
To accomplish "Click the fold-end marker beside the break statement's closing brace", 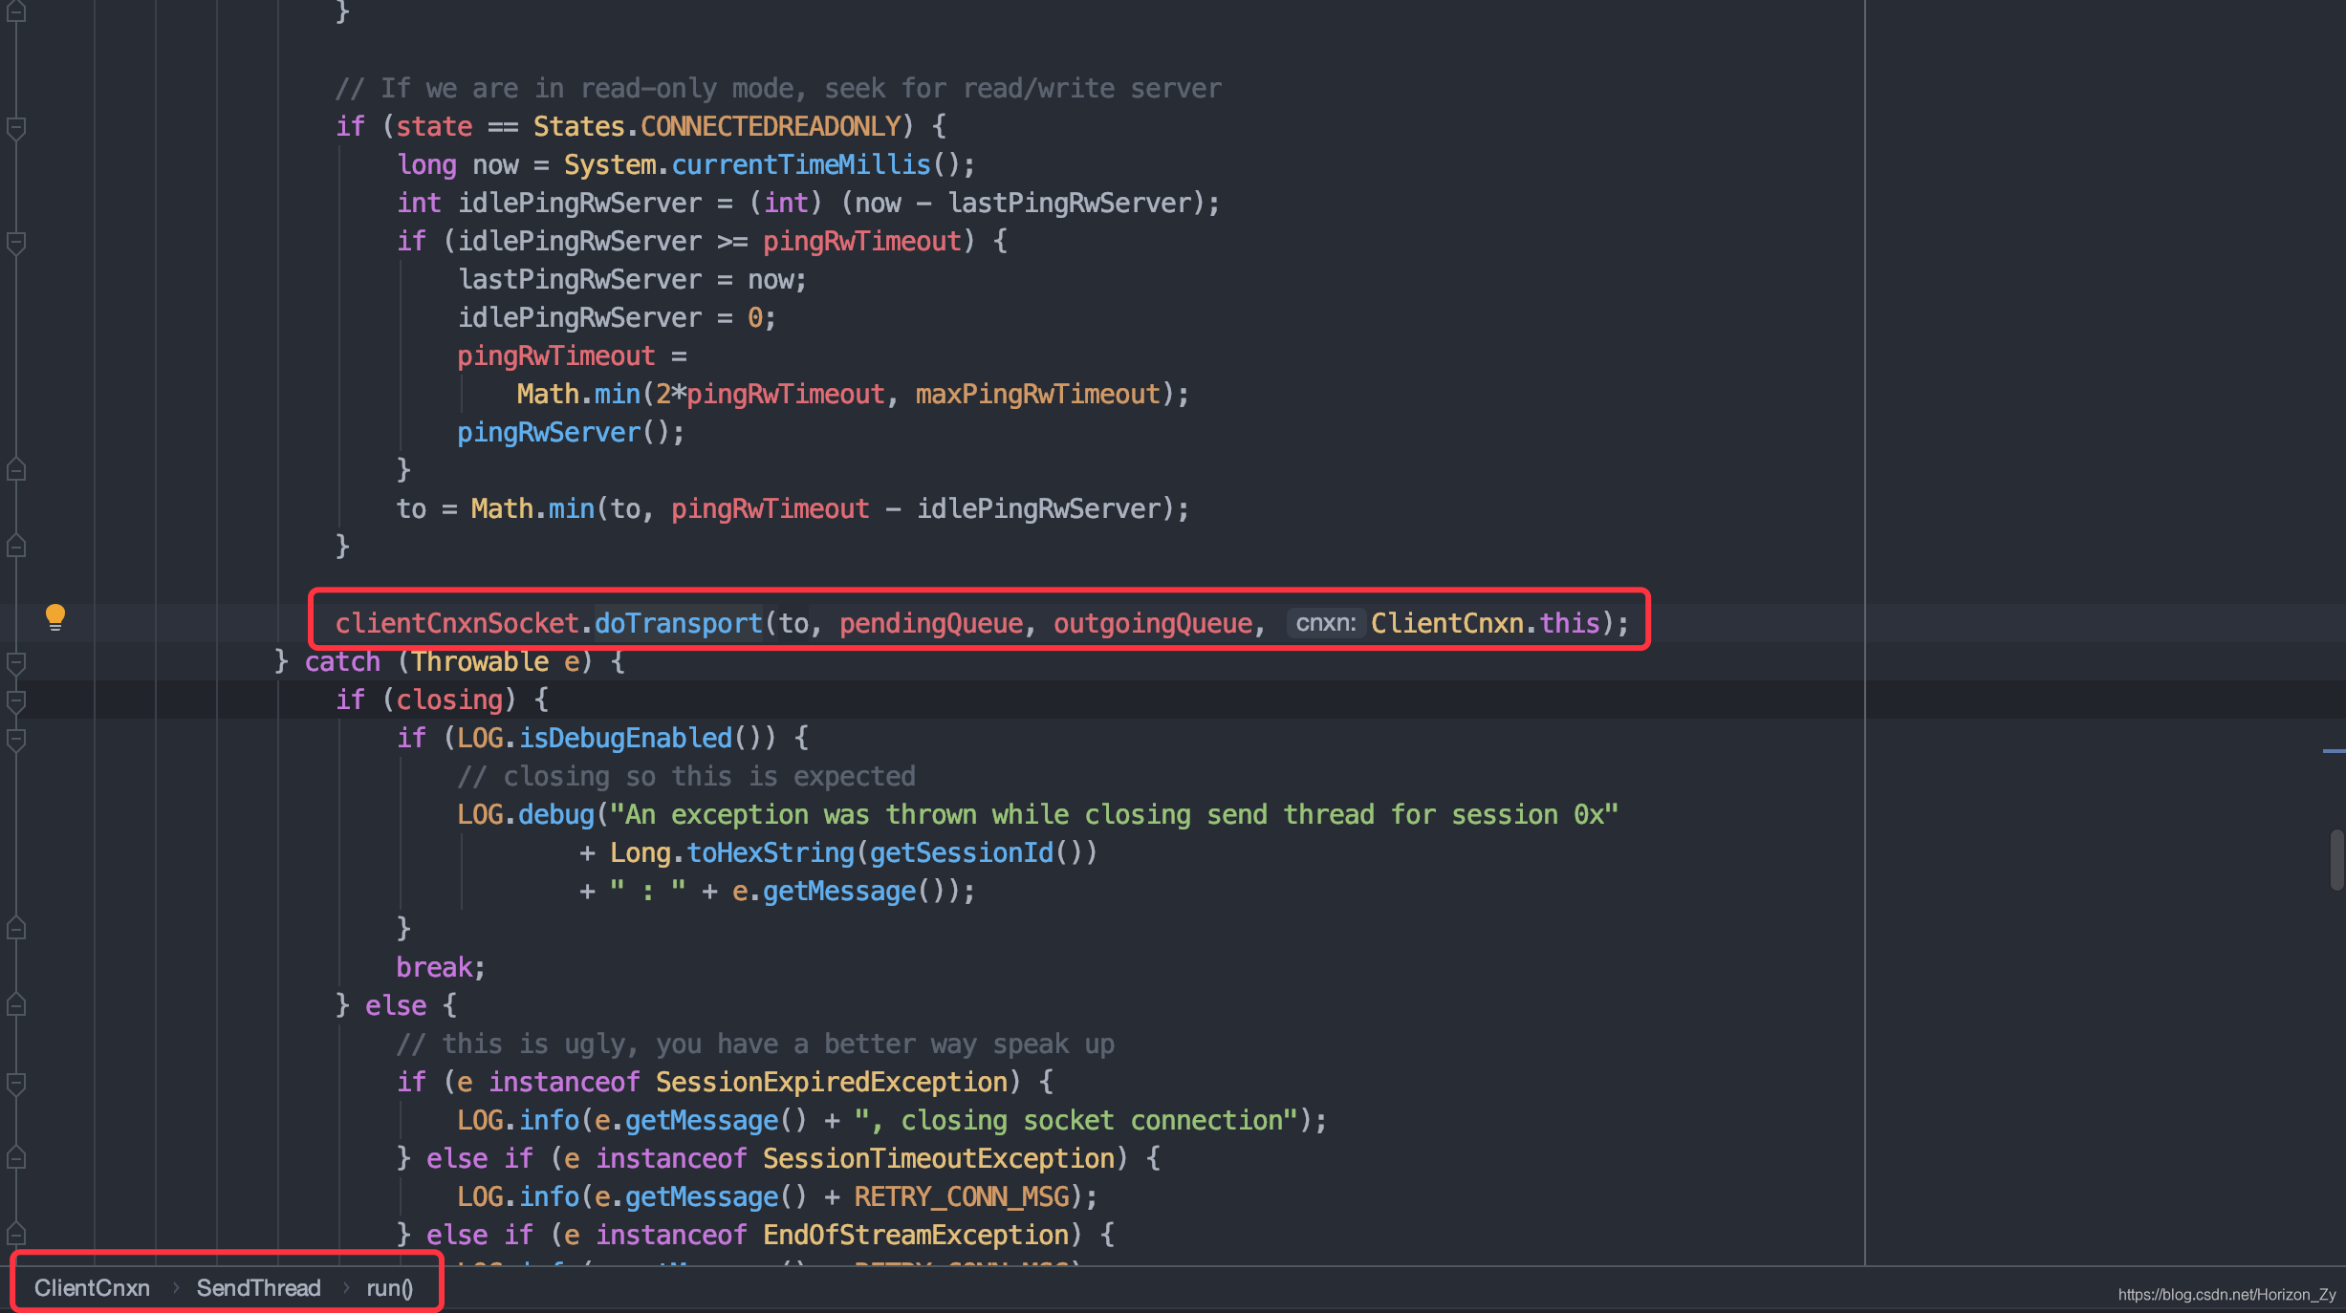I will [x=16, y=928].
